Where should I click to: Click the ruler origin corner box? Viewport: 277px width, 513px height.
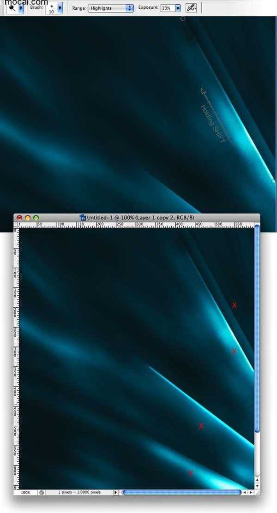[x=16, y=225]
